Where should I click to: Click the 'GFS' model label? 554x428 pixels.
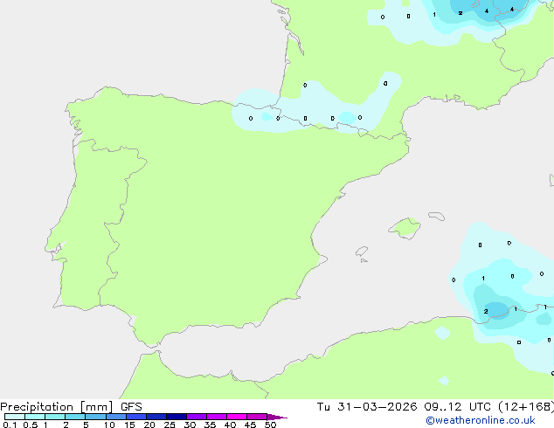(x=131, y=407)
